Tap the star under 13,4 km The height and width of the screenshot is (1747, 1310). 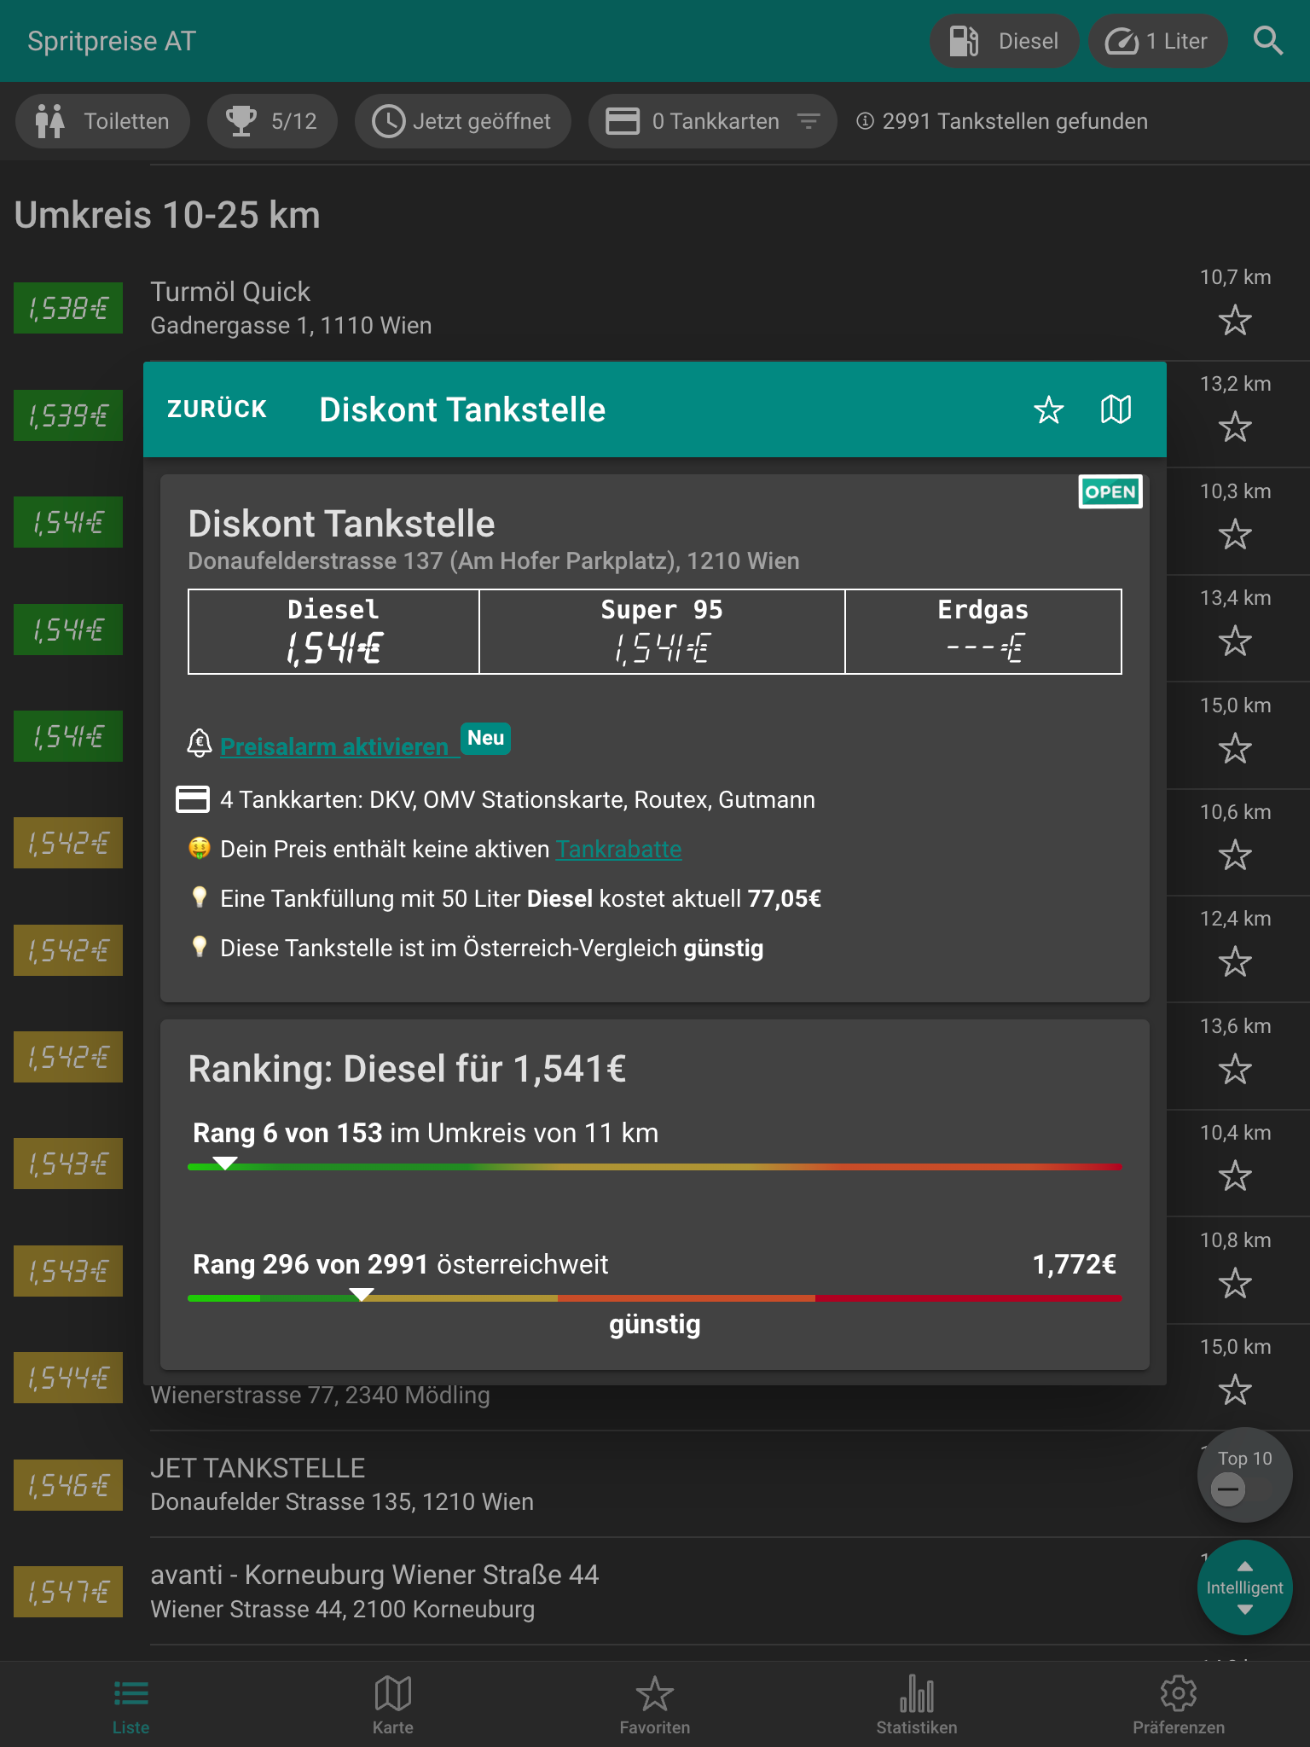pyautogui.click(x=1234, y=641)
